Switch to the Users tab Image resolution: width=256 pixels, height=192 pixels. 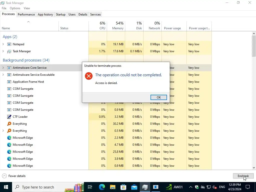click(72, 14)
